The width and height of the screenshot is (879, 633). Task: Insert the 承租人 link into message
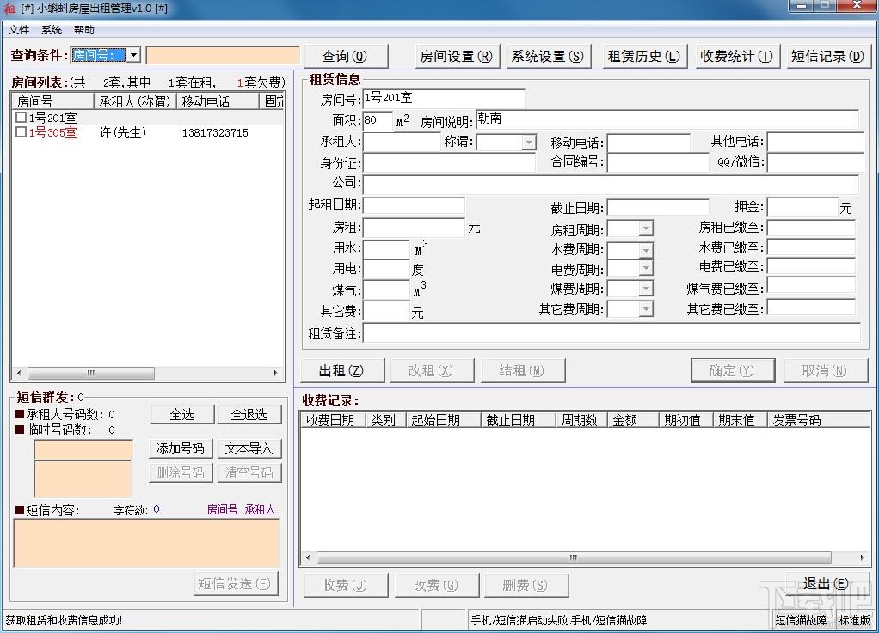(x=260, y=509)
